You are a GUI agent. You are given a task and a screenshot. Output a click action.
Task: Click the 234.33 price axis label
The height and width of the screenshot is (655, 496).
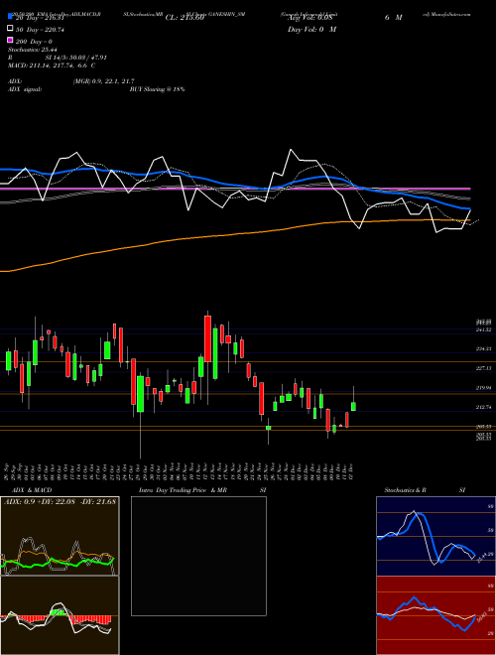483,348
